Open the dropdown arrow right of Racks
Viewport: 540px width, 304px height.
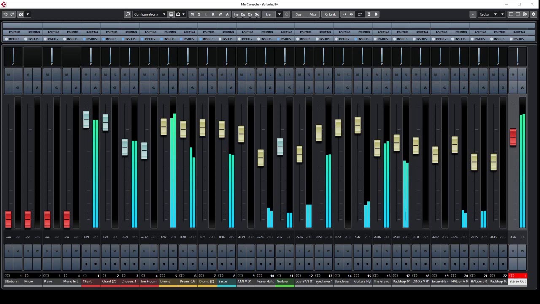502,14
